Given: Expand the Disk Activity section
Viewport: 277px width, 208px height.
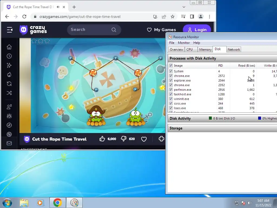Looking at the screenshot, I should click(222, 118).
